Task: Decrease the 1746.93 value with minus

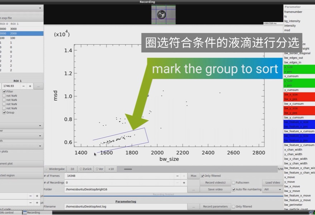Action: 24,86
